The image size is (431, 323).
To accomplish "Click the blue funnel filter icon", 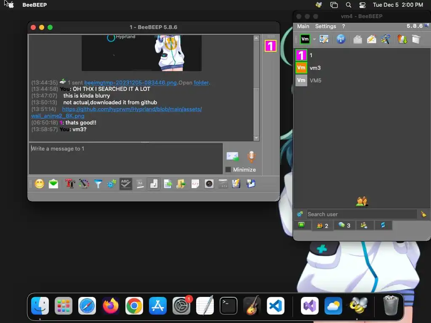I will [x=98, y=184].
